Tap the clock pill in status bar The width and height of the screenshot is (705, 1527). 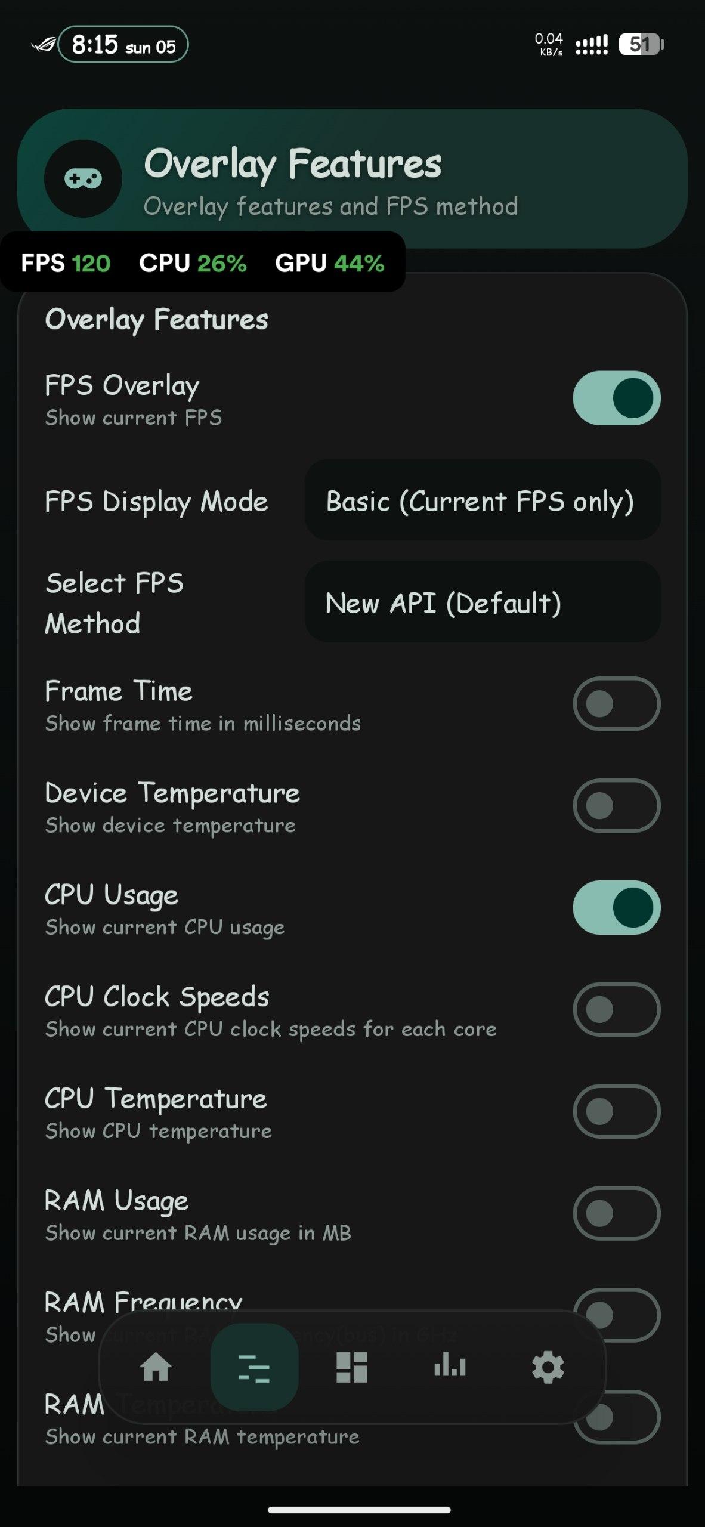point(123,45)
